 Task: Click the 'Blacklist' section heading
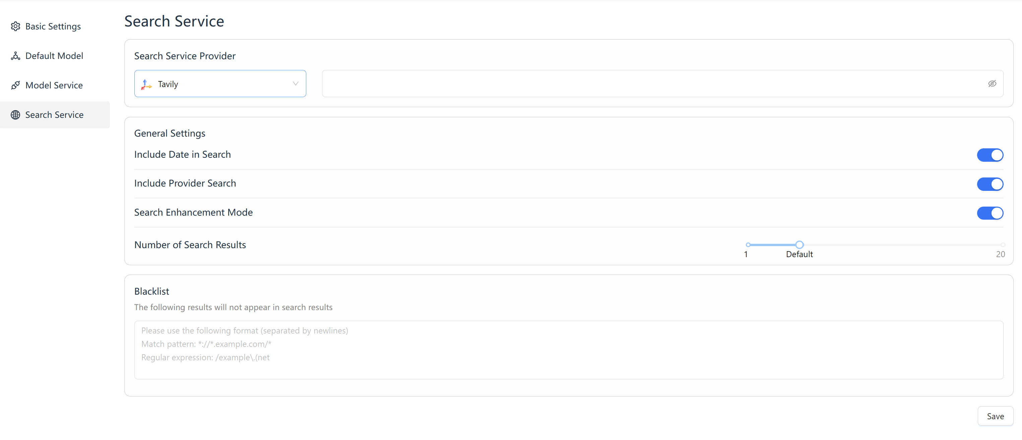click(x=151, y=291)
